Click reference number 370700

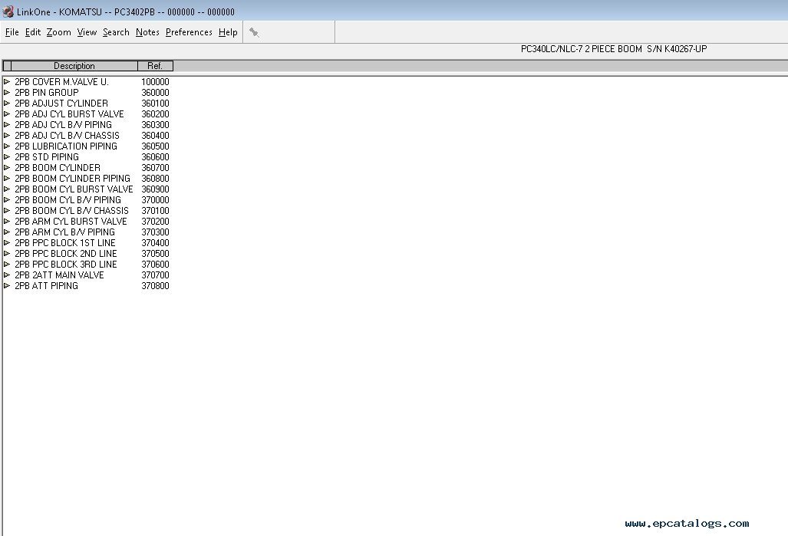coord(155,275)
